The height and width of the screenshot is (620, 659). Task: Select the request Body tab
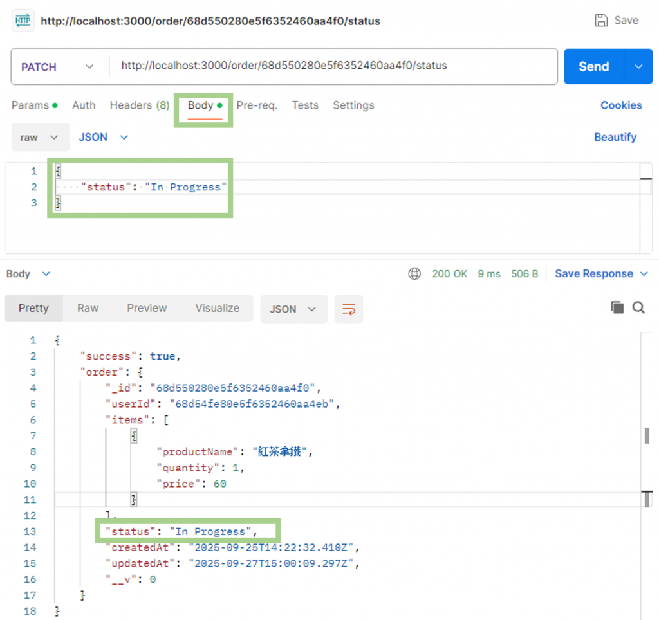click(205, 105)
